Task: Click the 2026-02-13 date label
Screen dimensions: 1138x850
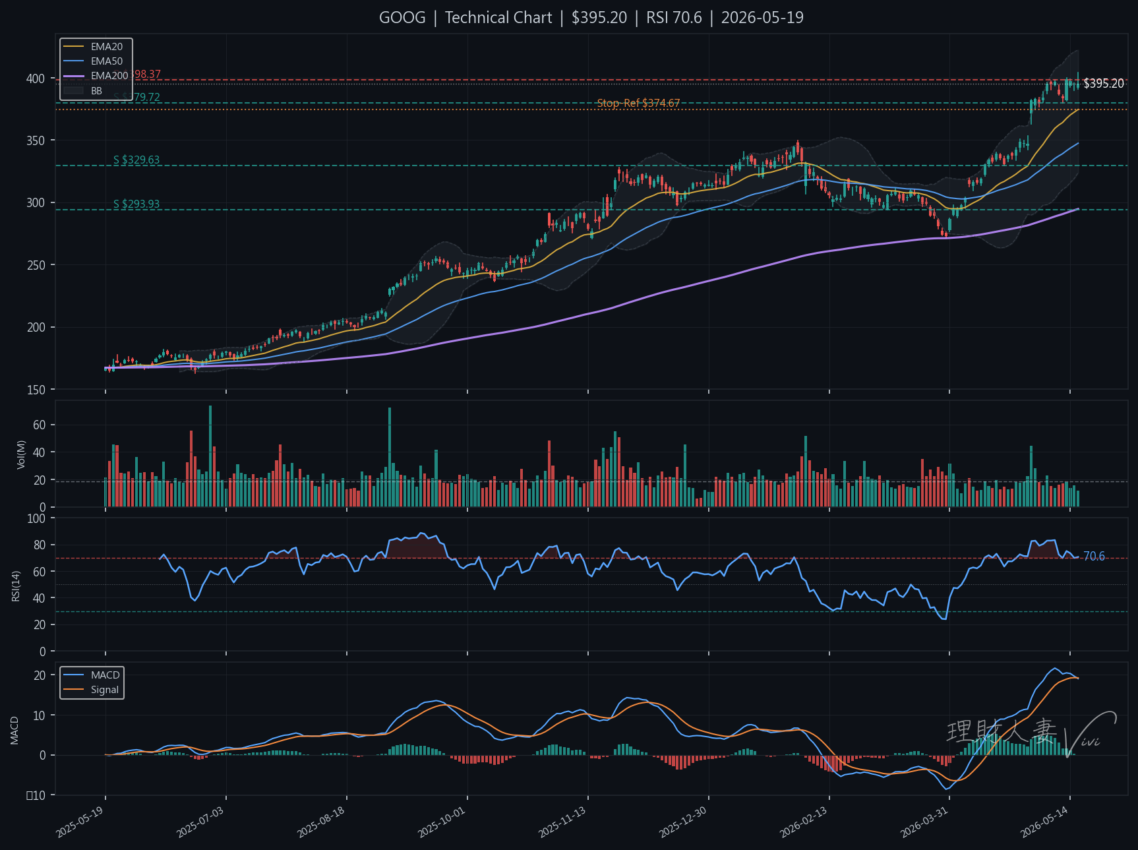Action: click(x=804, y=822)
